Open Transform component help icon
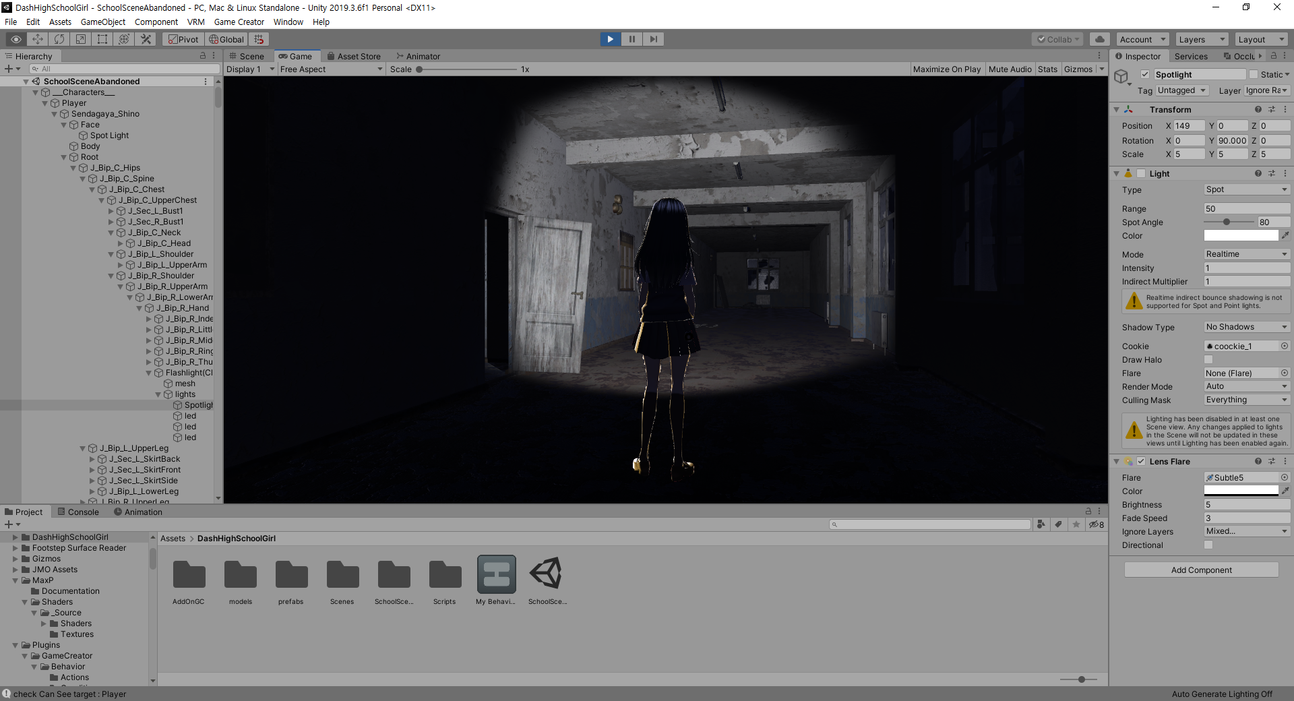The height and width of the screenshot is (701, 1294). [x=1258, y=109]
